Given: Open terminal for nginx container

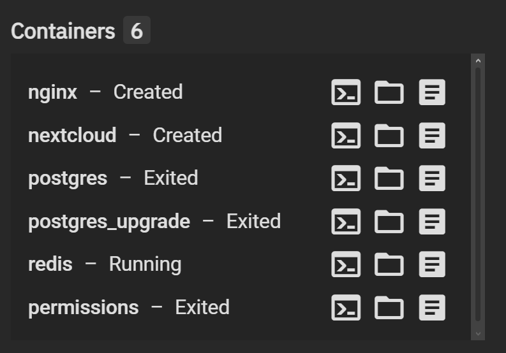Looking at the screenshot, I should tap(346, 92).
